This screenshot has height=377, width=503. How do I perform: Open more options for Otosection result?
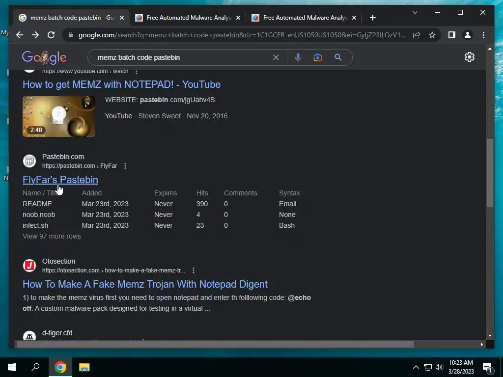(x=193, y=270)
